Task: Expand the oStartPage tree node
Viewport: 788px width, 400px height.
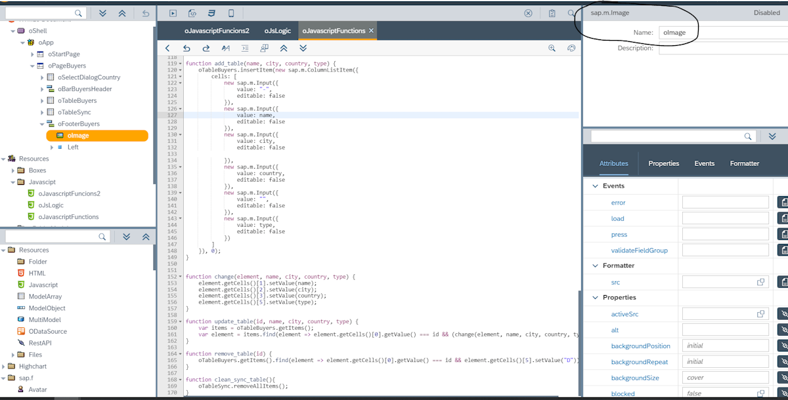Action: tap(32, 54)
